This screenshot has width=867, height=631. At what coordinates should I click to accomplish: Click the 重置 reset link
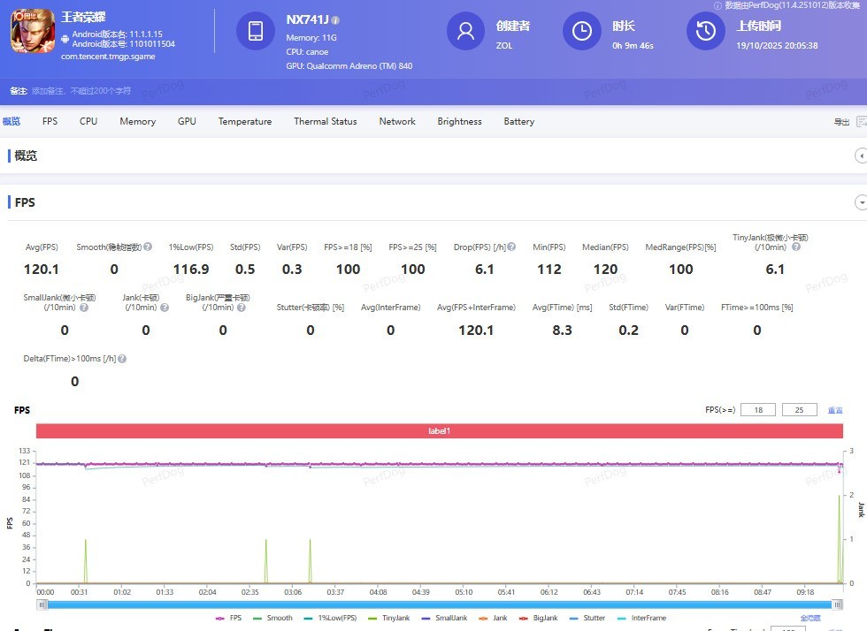click(834, 410)
